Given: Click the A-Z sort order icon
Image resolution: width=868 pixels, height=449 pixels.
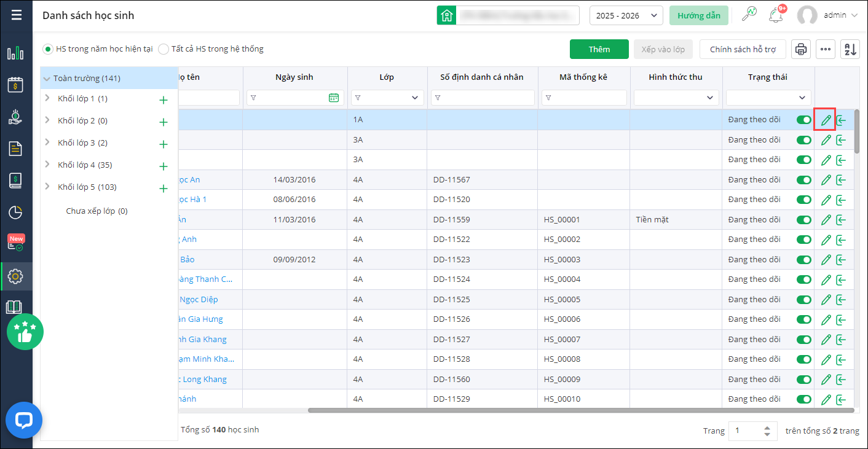Looking at the screenshot, I should tap(850, 49).
